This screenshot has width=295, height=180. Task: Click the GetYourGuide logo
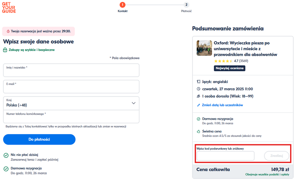[x=9, y=7]
